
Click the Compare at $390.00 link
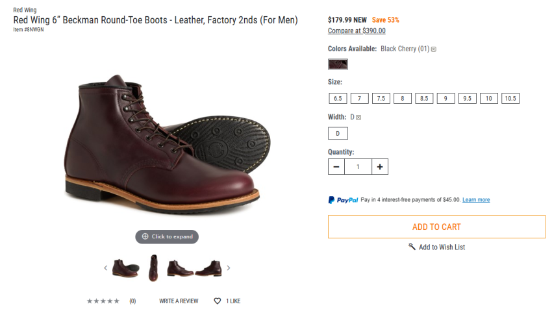(x=357, y=31)
